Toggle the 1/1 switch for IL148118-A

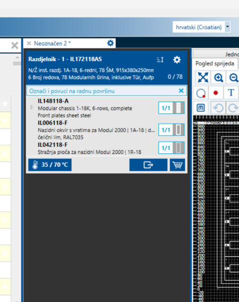point(171,108)
